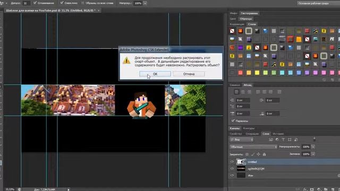This screenshot has width=340, height=191.
Task: Open the Образцы swatches tab
Action: (245, 19)
